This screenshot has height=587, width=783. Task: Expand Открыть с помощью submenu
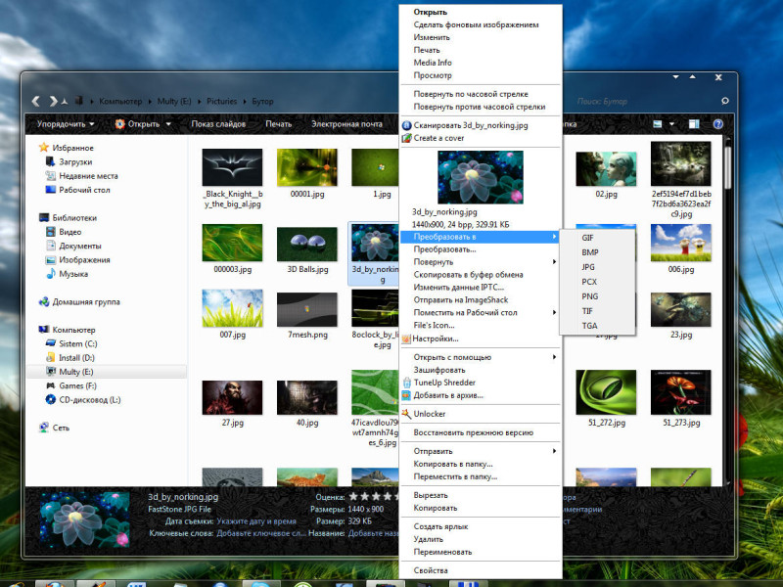(x=554, y=357)
